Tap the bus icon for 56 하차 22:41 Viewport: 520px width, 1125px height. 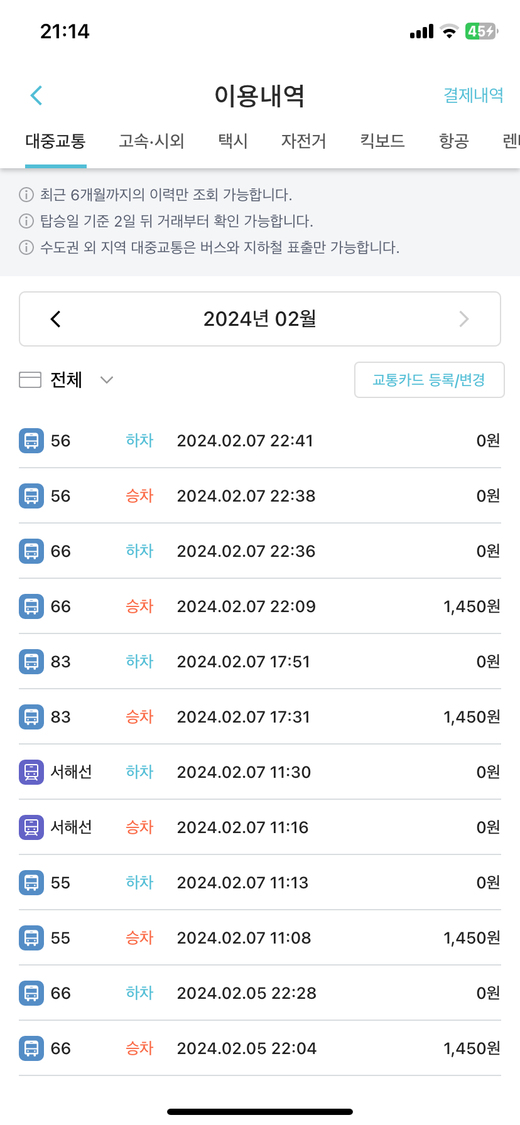pyautogui.click(x=31, y=441)
